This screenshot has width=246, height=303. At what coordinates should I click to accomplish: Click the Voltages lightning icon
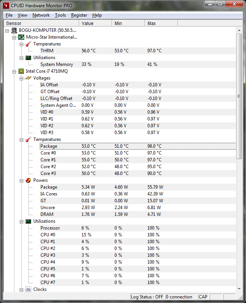pyautogui.click(x=28, y=78)
